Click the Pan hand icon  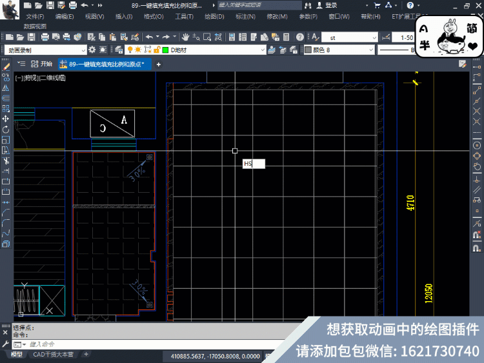(x=185, y=37)
